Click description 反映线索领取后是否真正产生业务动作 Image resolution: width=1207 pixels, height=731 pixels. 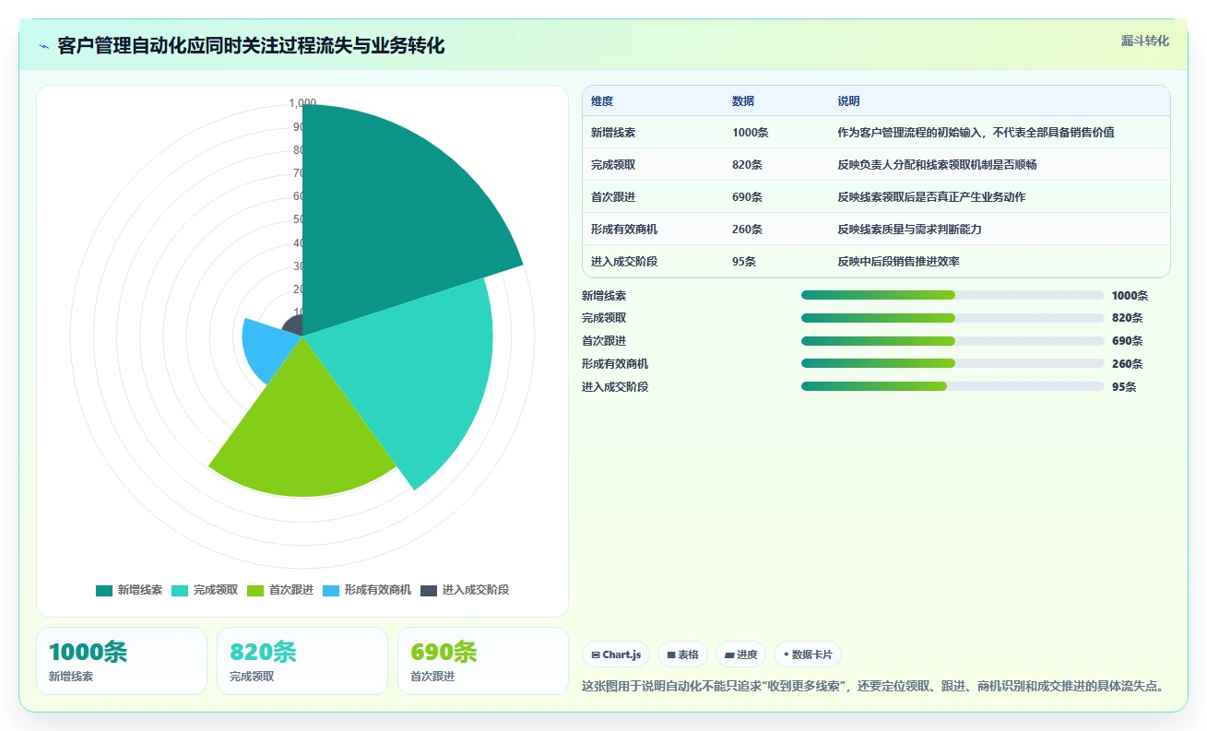932,197
